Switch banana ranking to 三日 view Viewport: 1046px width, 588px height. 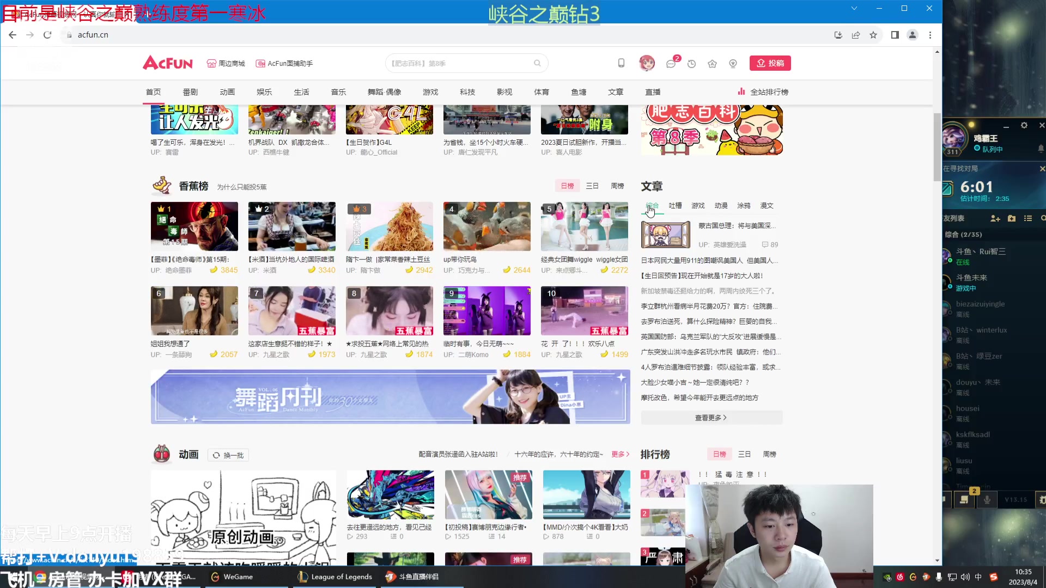click(592, 186)
